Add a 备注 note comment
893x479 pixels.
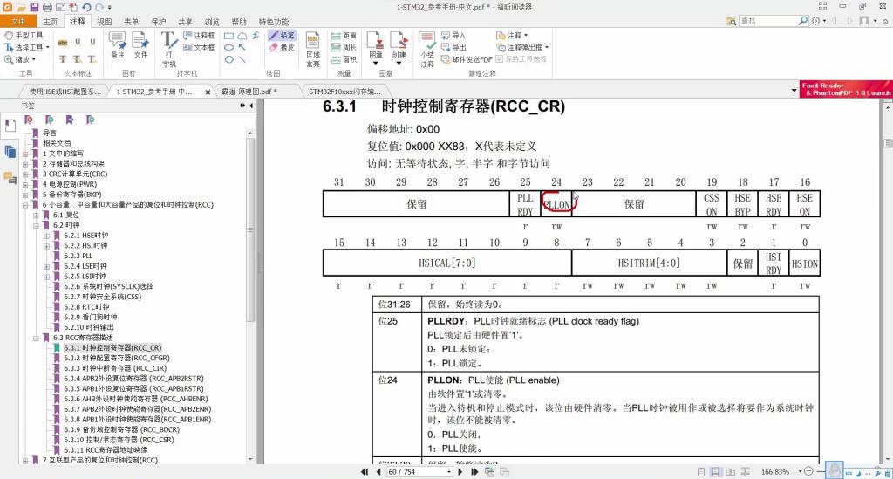[118, 45]
